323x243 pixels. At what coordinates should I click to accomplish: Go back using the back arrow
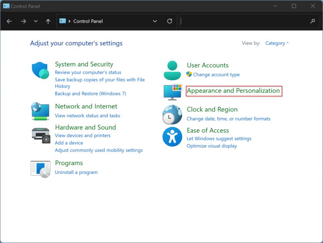[9, 21]
